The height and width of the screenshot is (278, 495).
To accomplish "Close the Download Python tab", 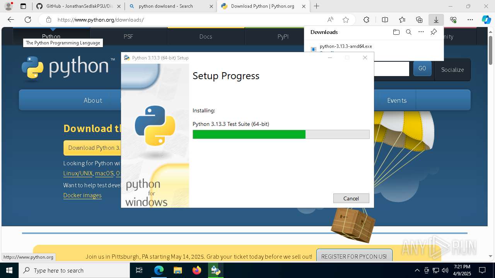I will point(304,6).
